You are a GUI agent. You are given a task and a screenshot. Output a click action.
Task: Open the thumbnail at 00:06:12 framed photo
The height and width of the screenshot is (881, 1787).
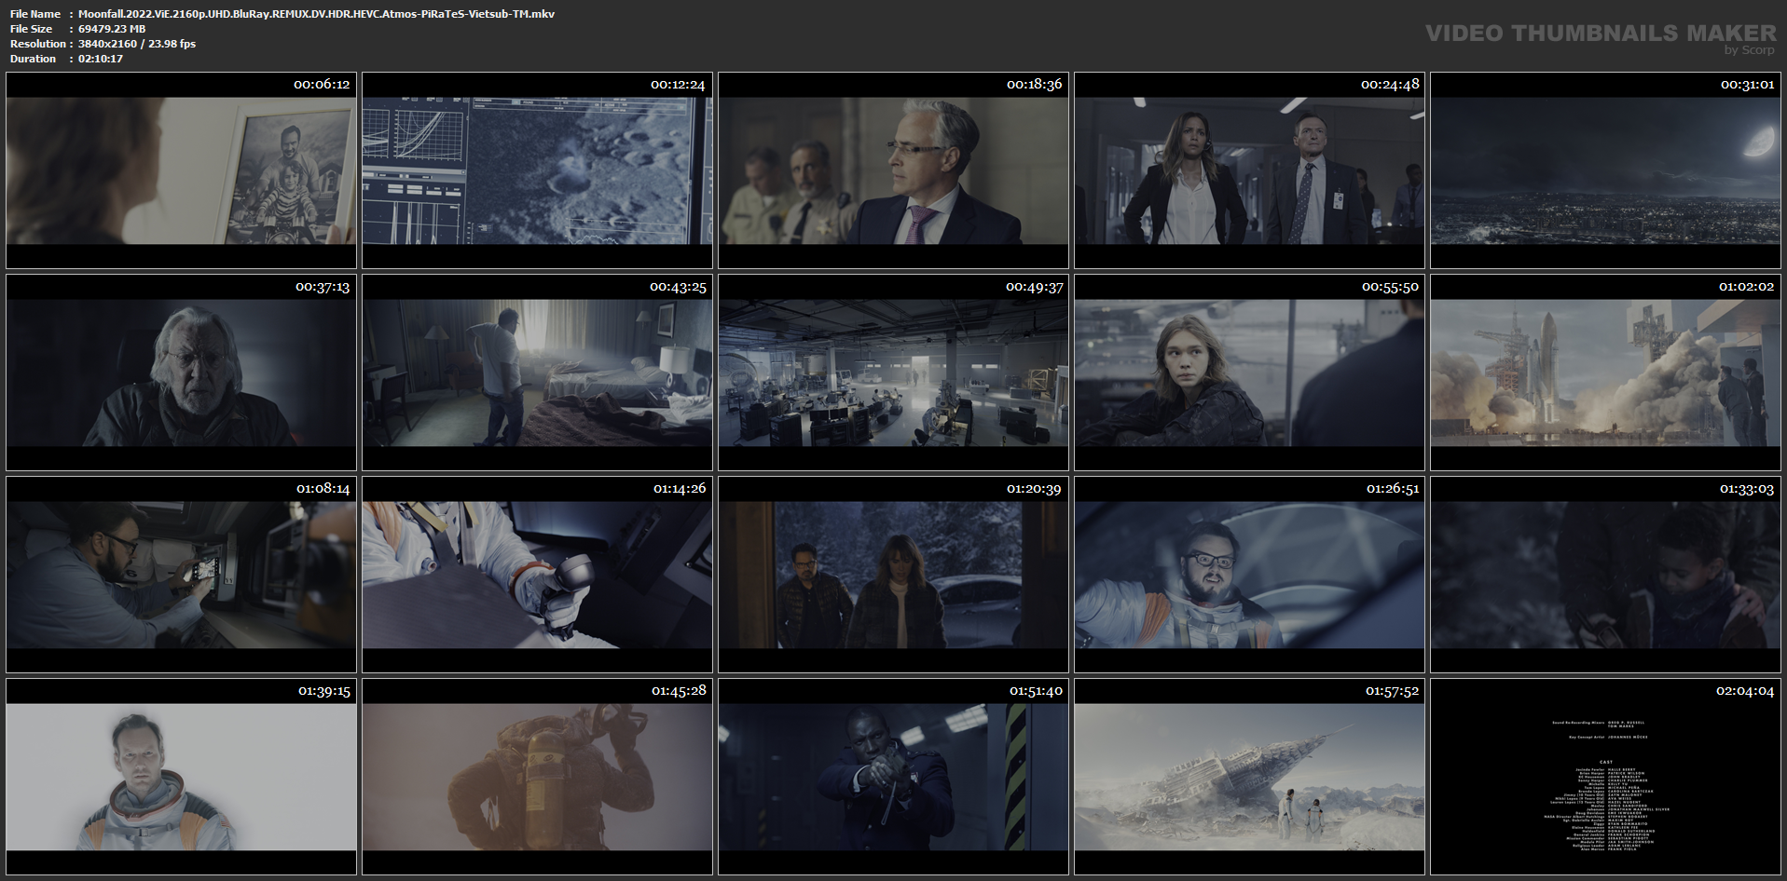[181, 171]
